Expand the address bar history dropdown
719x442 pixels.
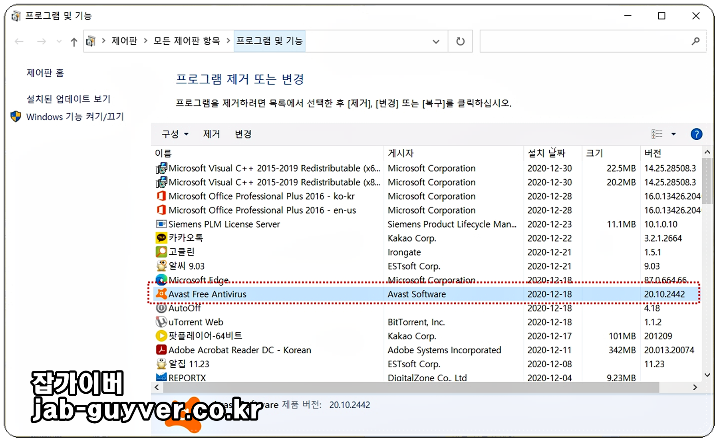point(436,42)
